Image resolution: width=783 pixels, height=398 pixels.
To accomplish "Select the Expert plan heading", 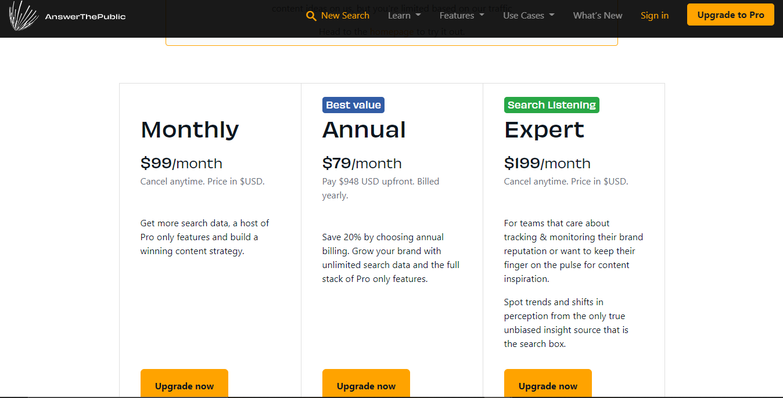I will pyautogui.click(x=544, y=129).
